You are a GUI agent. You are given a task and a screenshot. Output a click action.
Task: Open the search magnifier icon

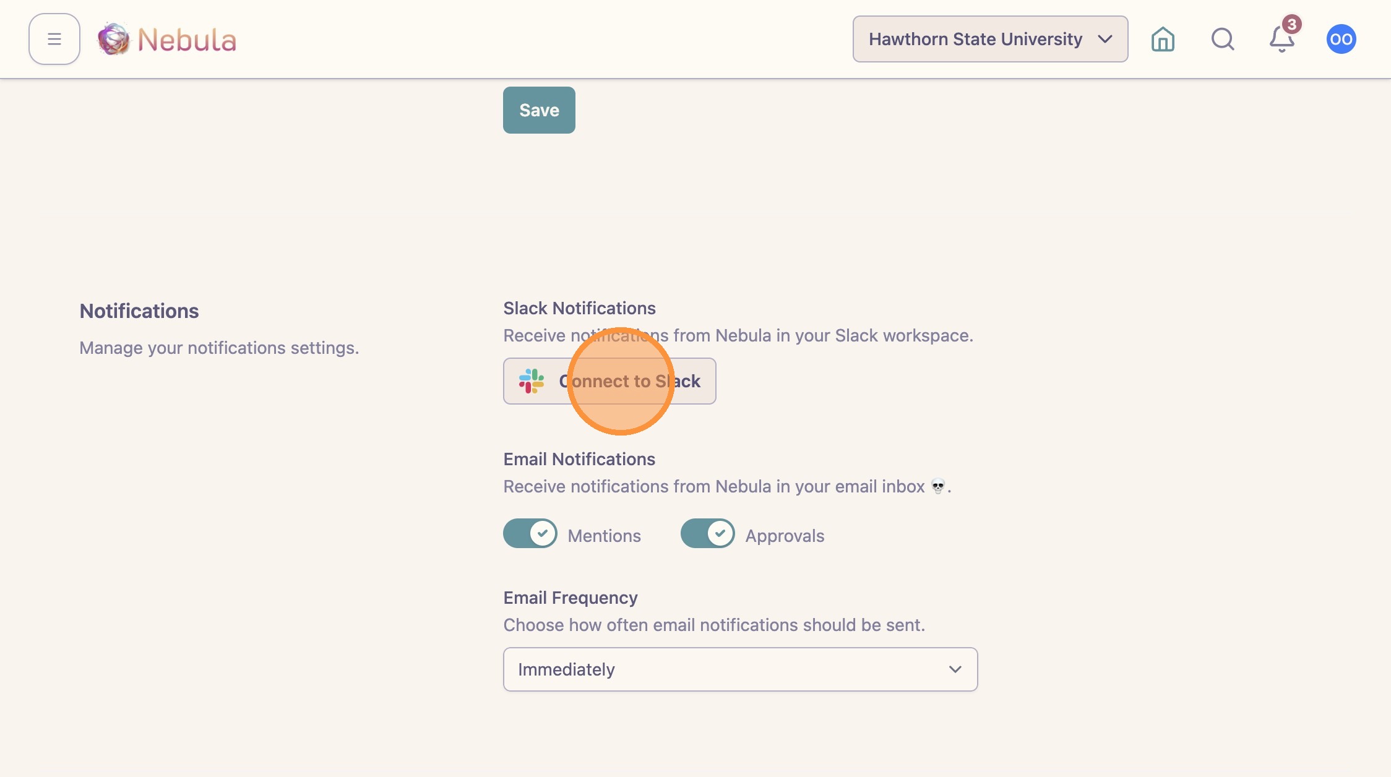coord(1223,39)
